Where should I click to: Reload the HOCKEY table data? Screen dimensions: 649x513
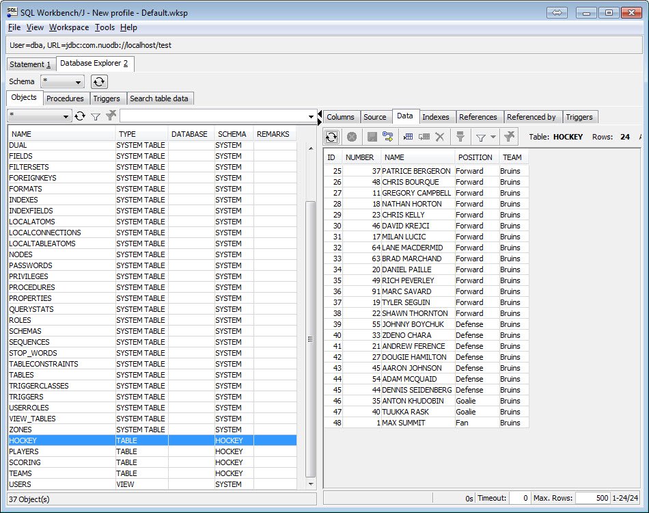click(x=331, y=137)
